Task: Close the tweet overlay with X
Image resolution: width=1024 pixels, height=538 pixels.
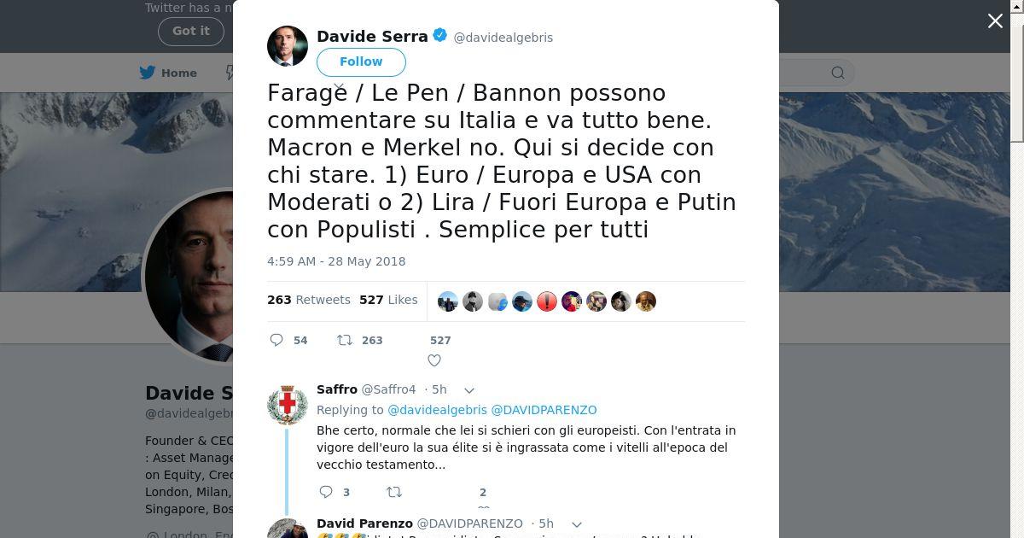Action: point(995,21)
